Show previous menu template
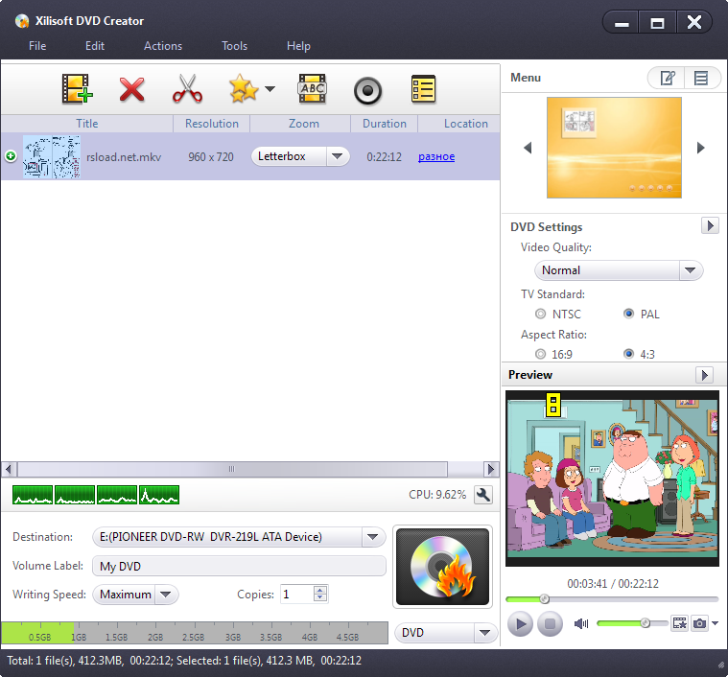Viewport: 728px width, 677px height. 528,148
